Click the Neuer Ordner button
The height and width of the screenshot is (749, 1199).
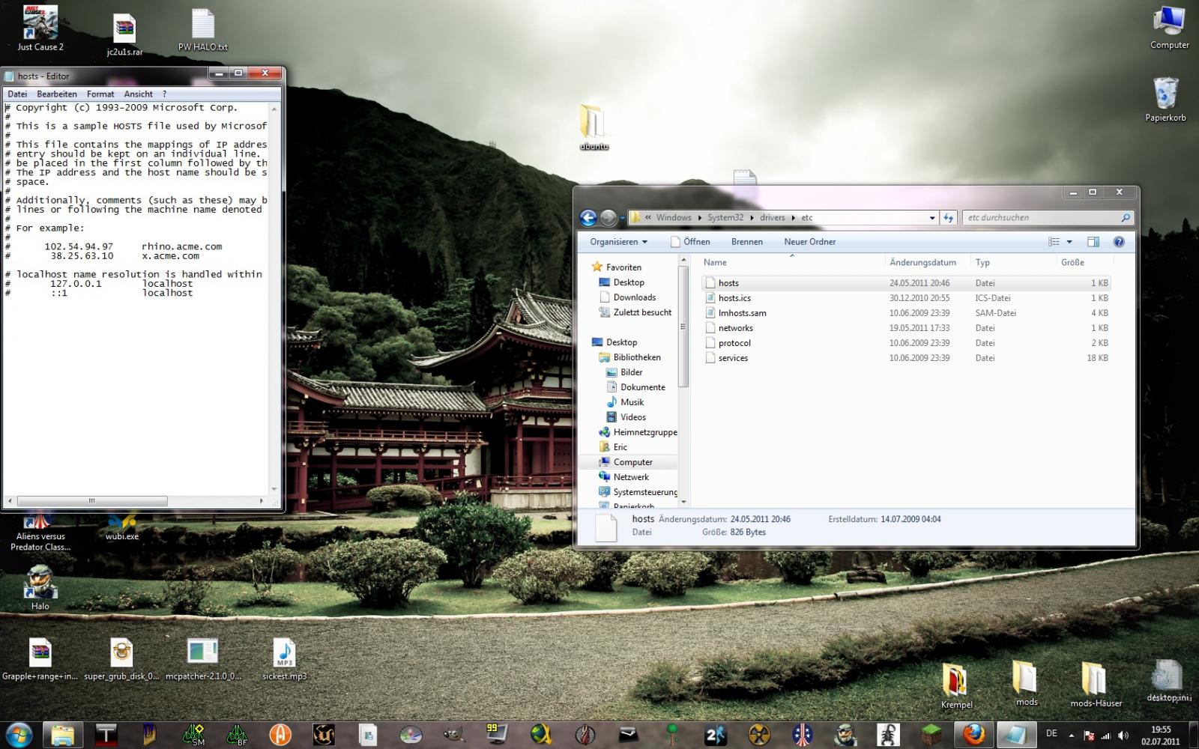809,242
